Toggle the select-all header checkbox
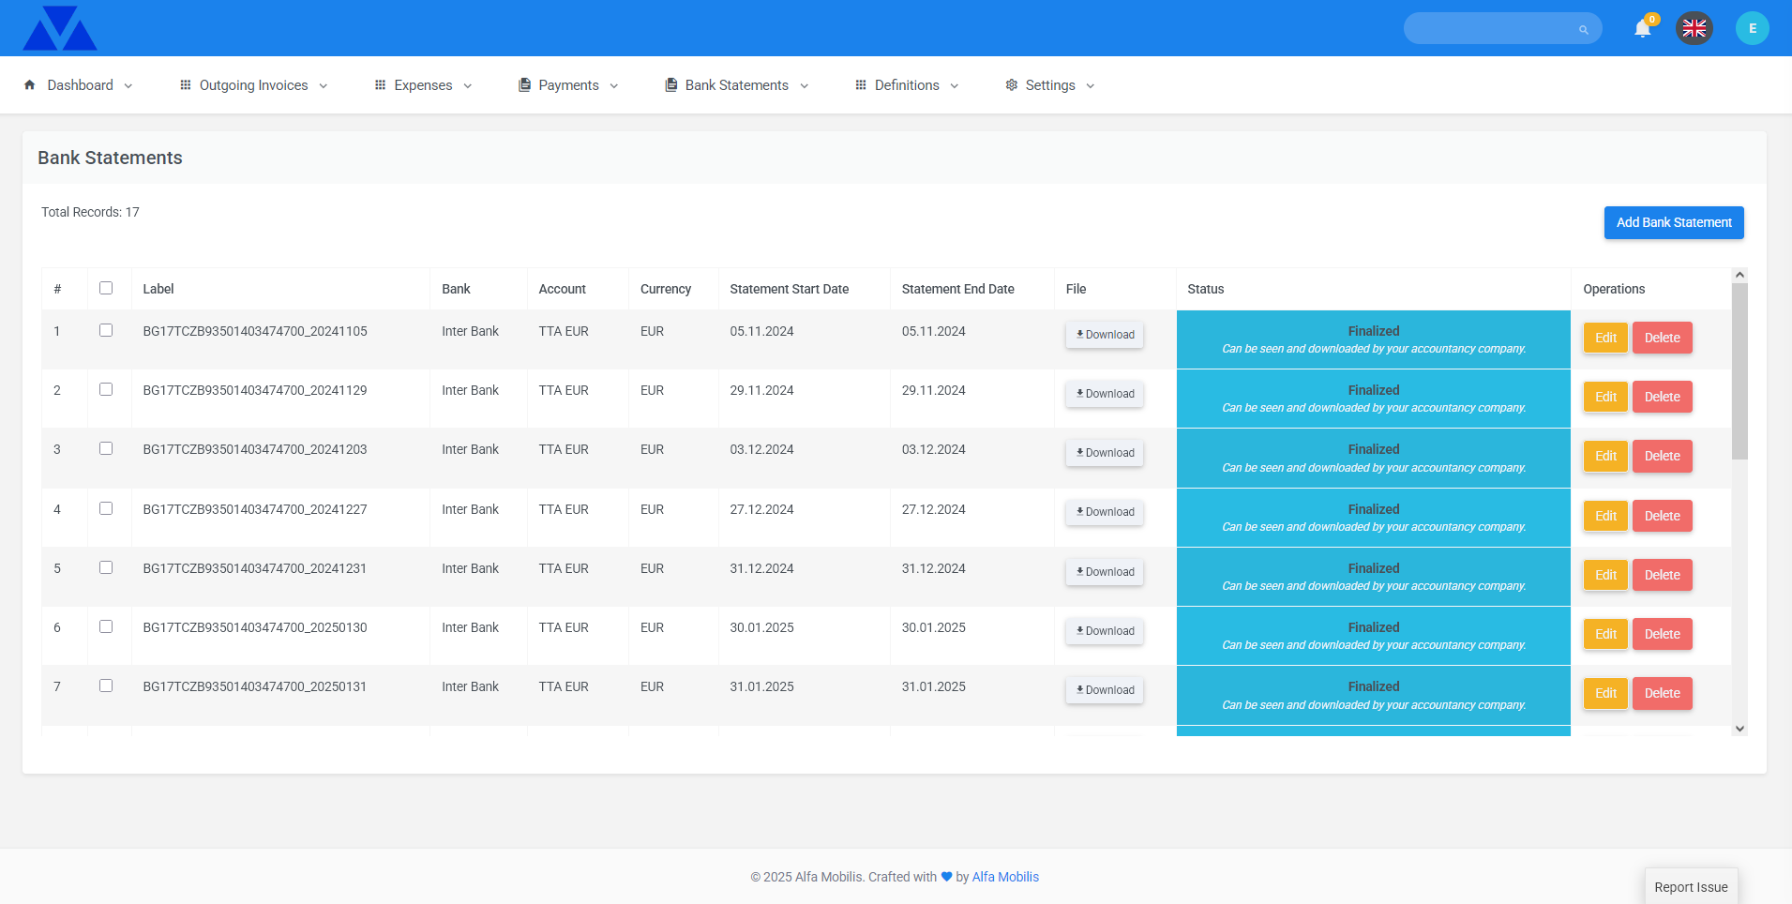The height and width of the screenshot is (904, 1792). tap(106, 288)
